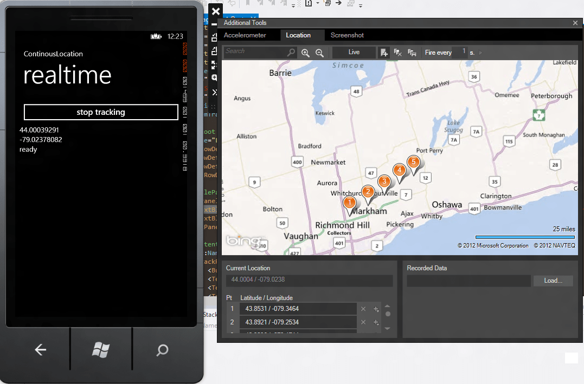The image size is (584, 384).
Task: Play the recorded points with fire arrow
Action: click(x=481, y=53)
